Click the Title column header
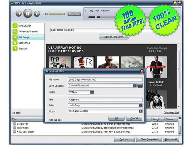 pyautogui.click(x=28, y=119)
